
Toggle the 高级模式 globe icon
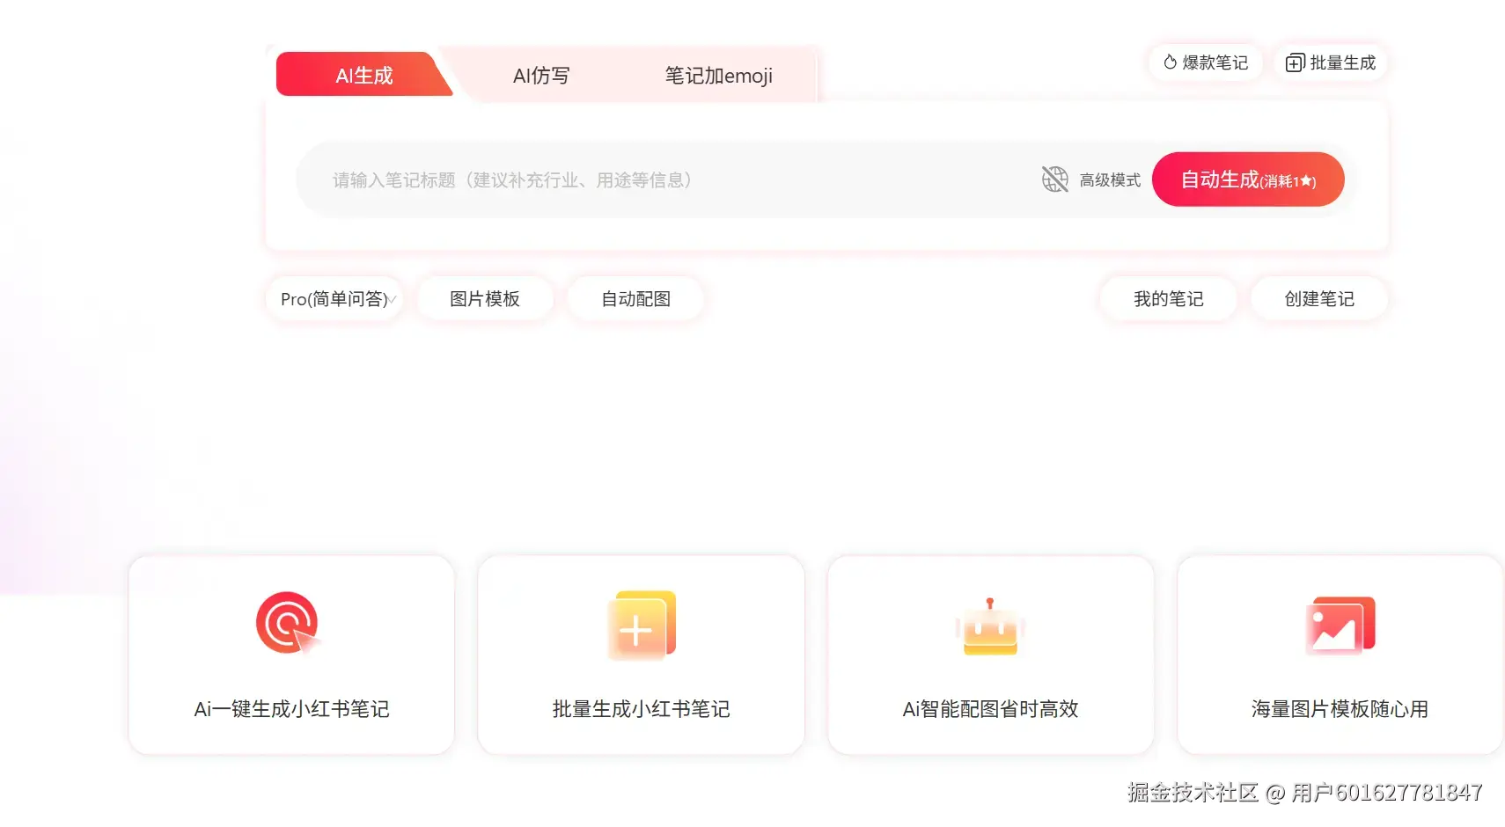[1055, 179]
